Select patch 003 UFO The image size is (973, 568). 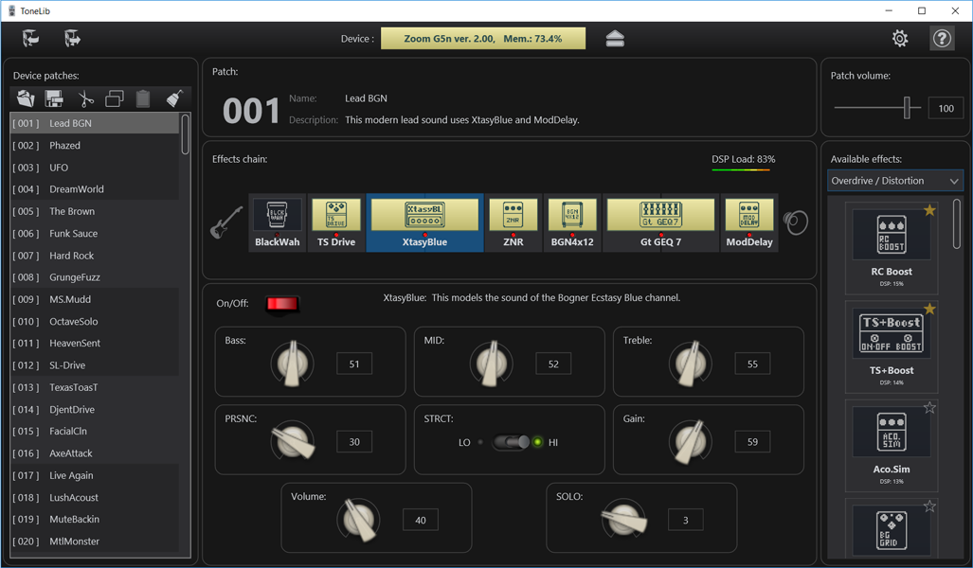coord(95,168)
